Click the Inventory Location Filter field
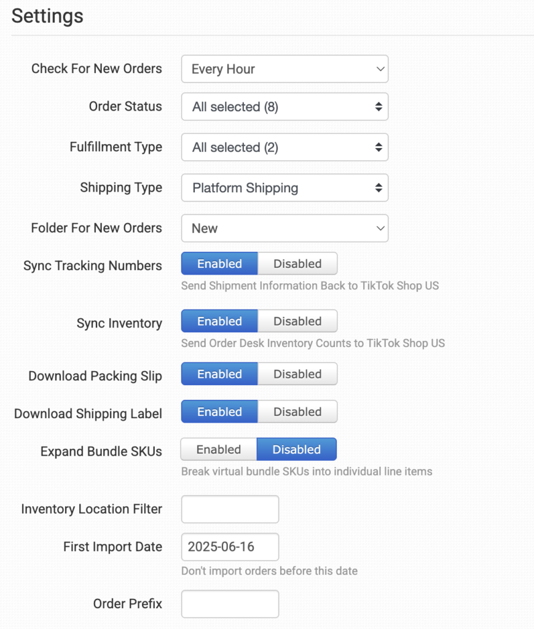The image size is (534, 629). coord(230,509)
